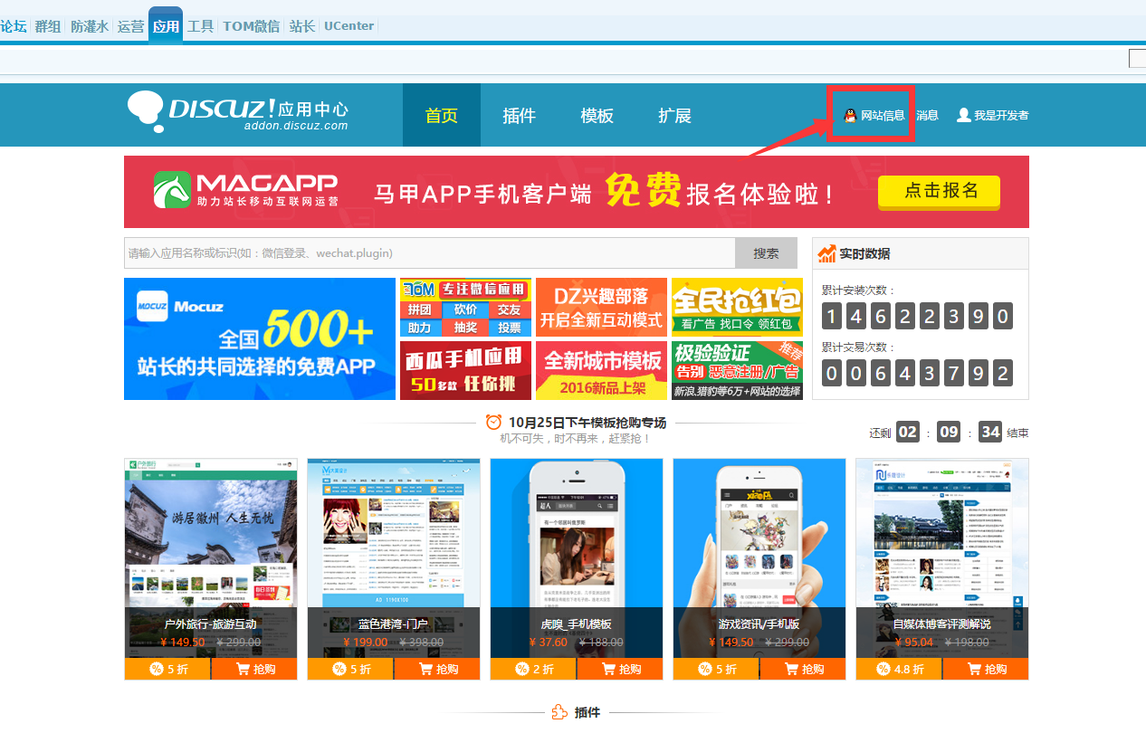This screenshot has height=733, width=1146.
Task: Open the 消息 link in the header
Action: pos(927,116)
